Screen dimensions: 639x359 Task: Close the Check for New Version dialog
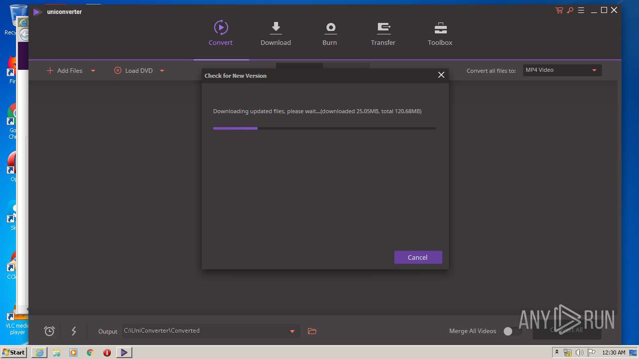point(441,75)
